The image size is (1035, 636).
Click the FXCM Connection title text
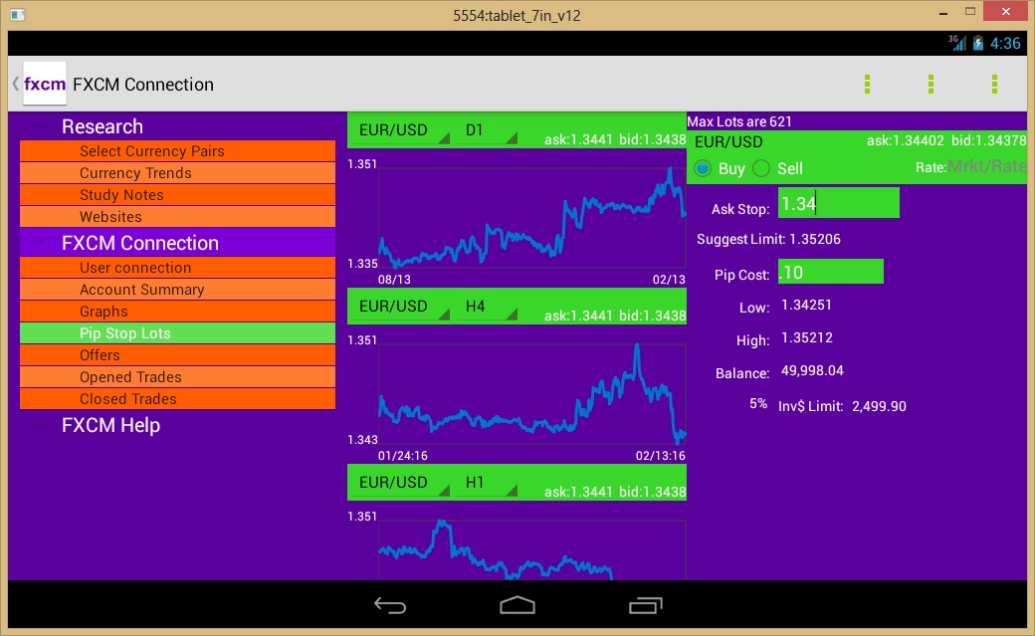[143, 85]
